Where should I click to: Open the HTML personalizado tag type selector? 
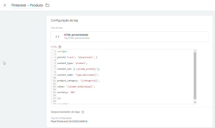[129, 37]
